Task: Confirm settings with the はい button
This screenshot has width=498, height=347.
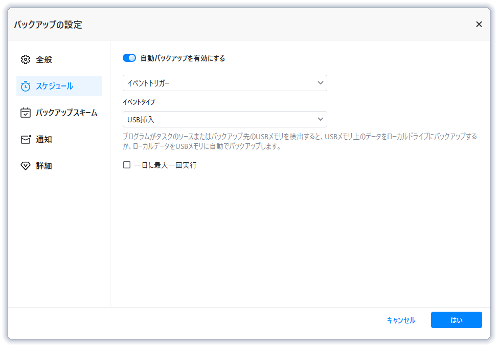Action: 456,320
